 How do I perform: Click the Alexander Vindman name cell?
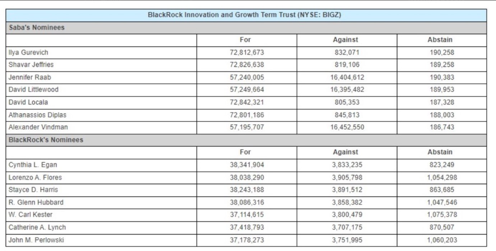(38, 127)
